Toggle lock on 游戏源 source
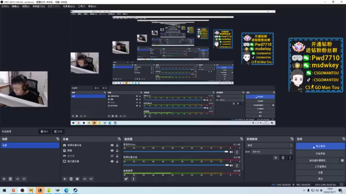 coord(117,156)
